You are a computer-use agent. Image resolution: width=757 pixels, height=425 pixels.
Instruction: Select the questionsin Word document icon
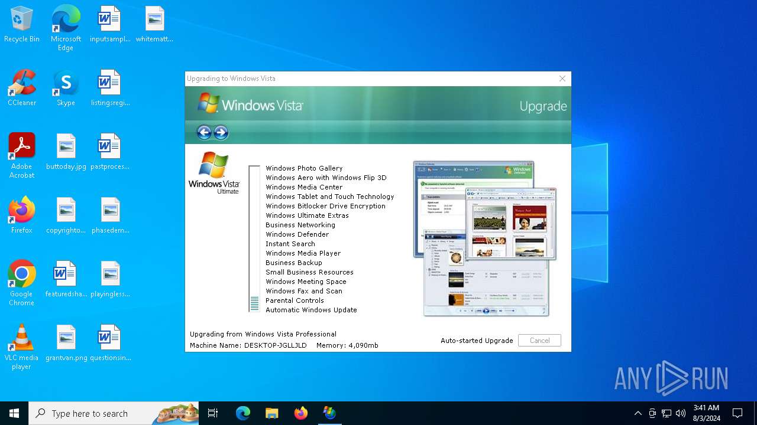110,344
